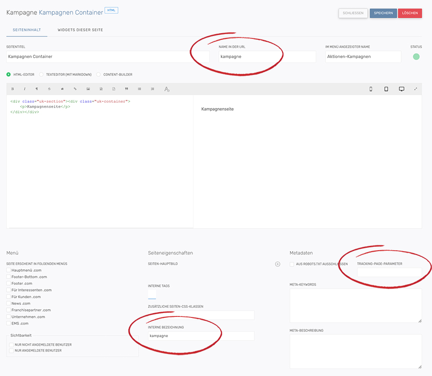Switch preview to desktop monitor view
This screenshot has height=376, width=432.
coord(401,89)
